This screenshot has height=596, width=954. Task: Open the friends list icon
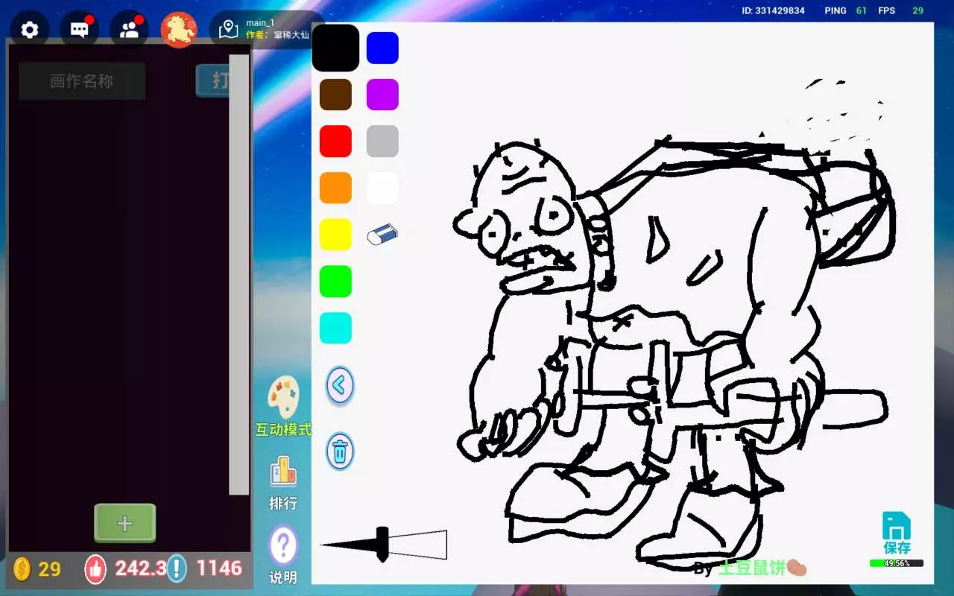tap(129, 30)
